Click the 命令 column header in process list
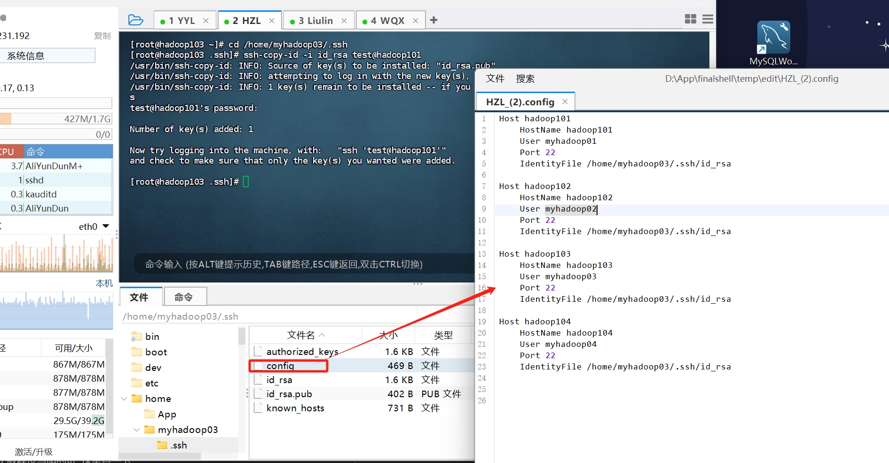Viewport: 889px width, 463px height. [x=68, y=152]
